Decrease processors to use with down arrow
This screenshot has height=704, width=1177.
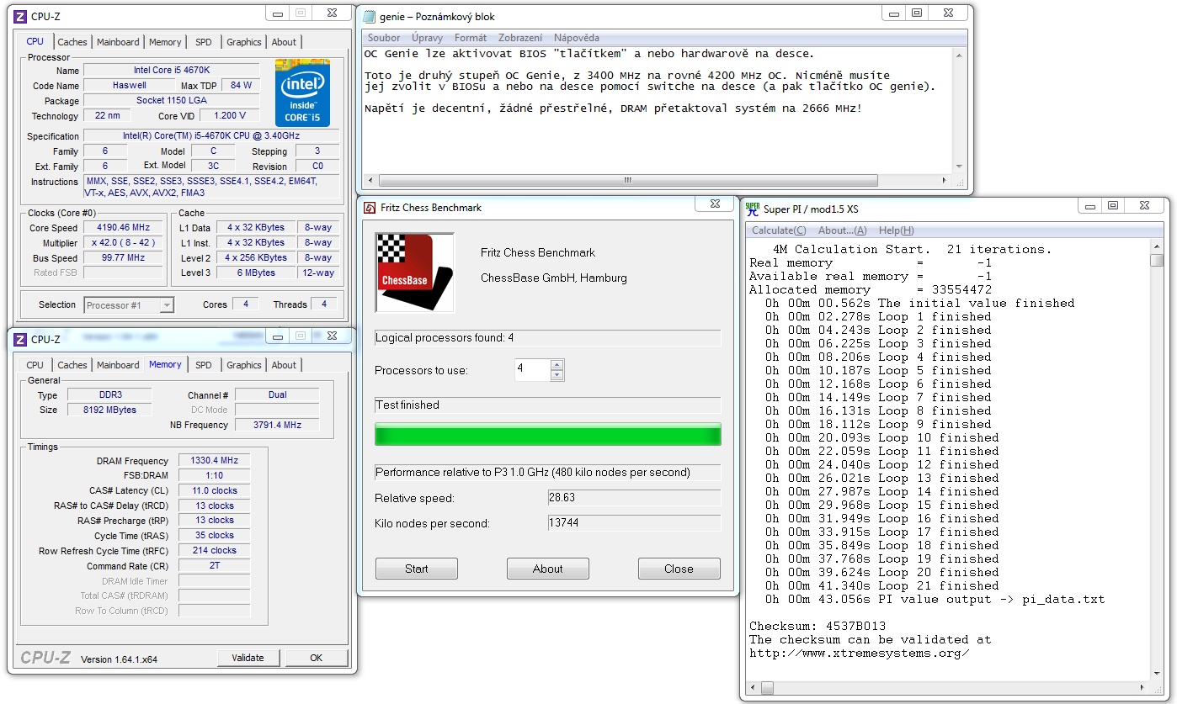click(x=557, y=375)
